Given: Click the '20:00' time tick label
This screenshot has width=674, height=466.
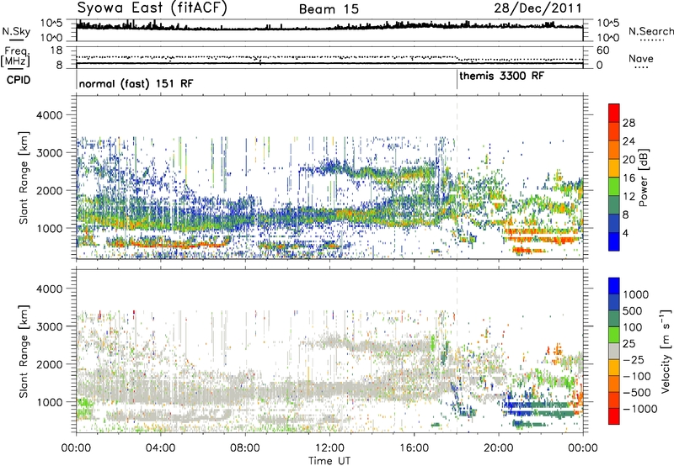Looking at the screenshot, I should click(498, 448).
